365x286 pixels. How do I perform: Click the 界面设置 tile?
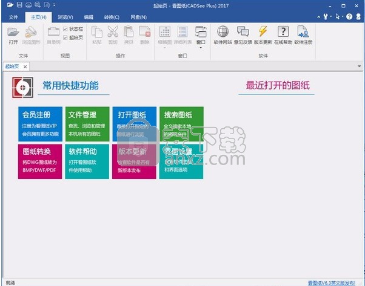click(x=181, y=161)
